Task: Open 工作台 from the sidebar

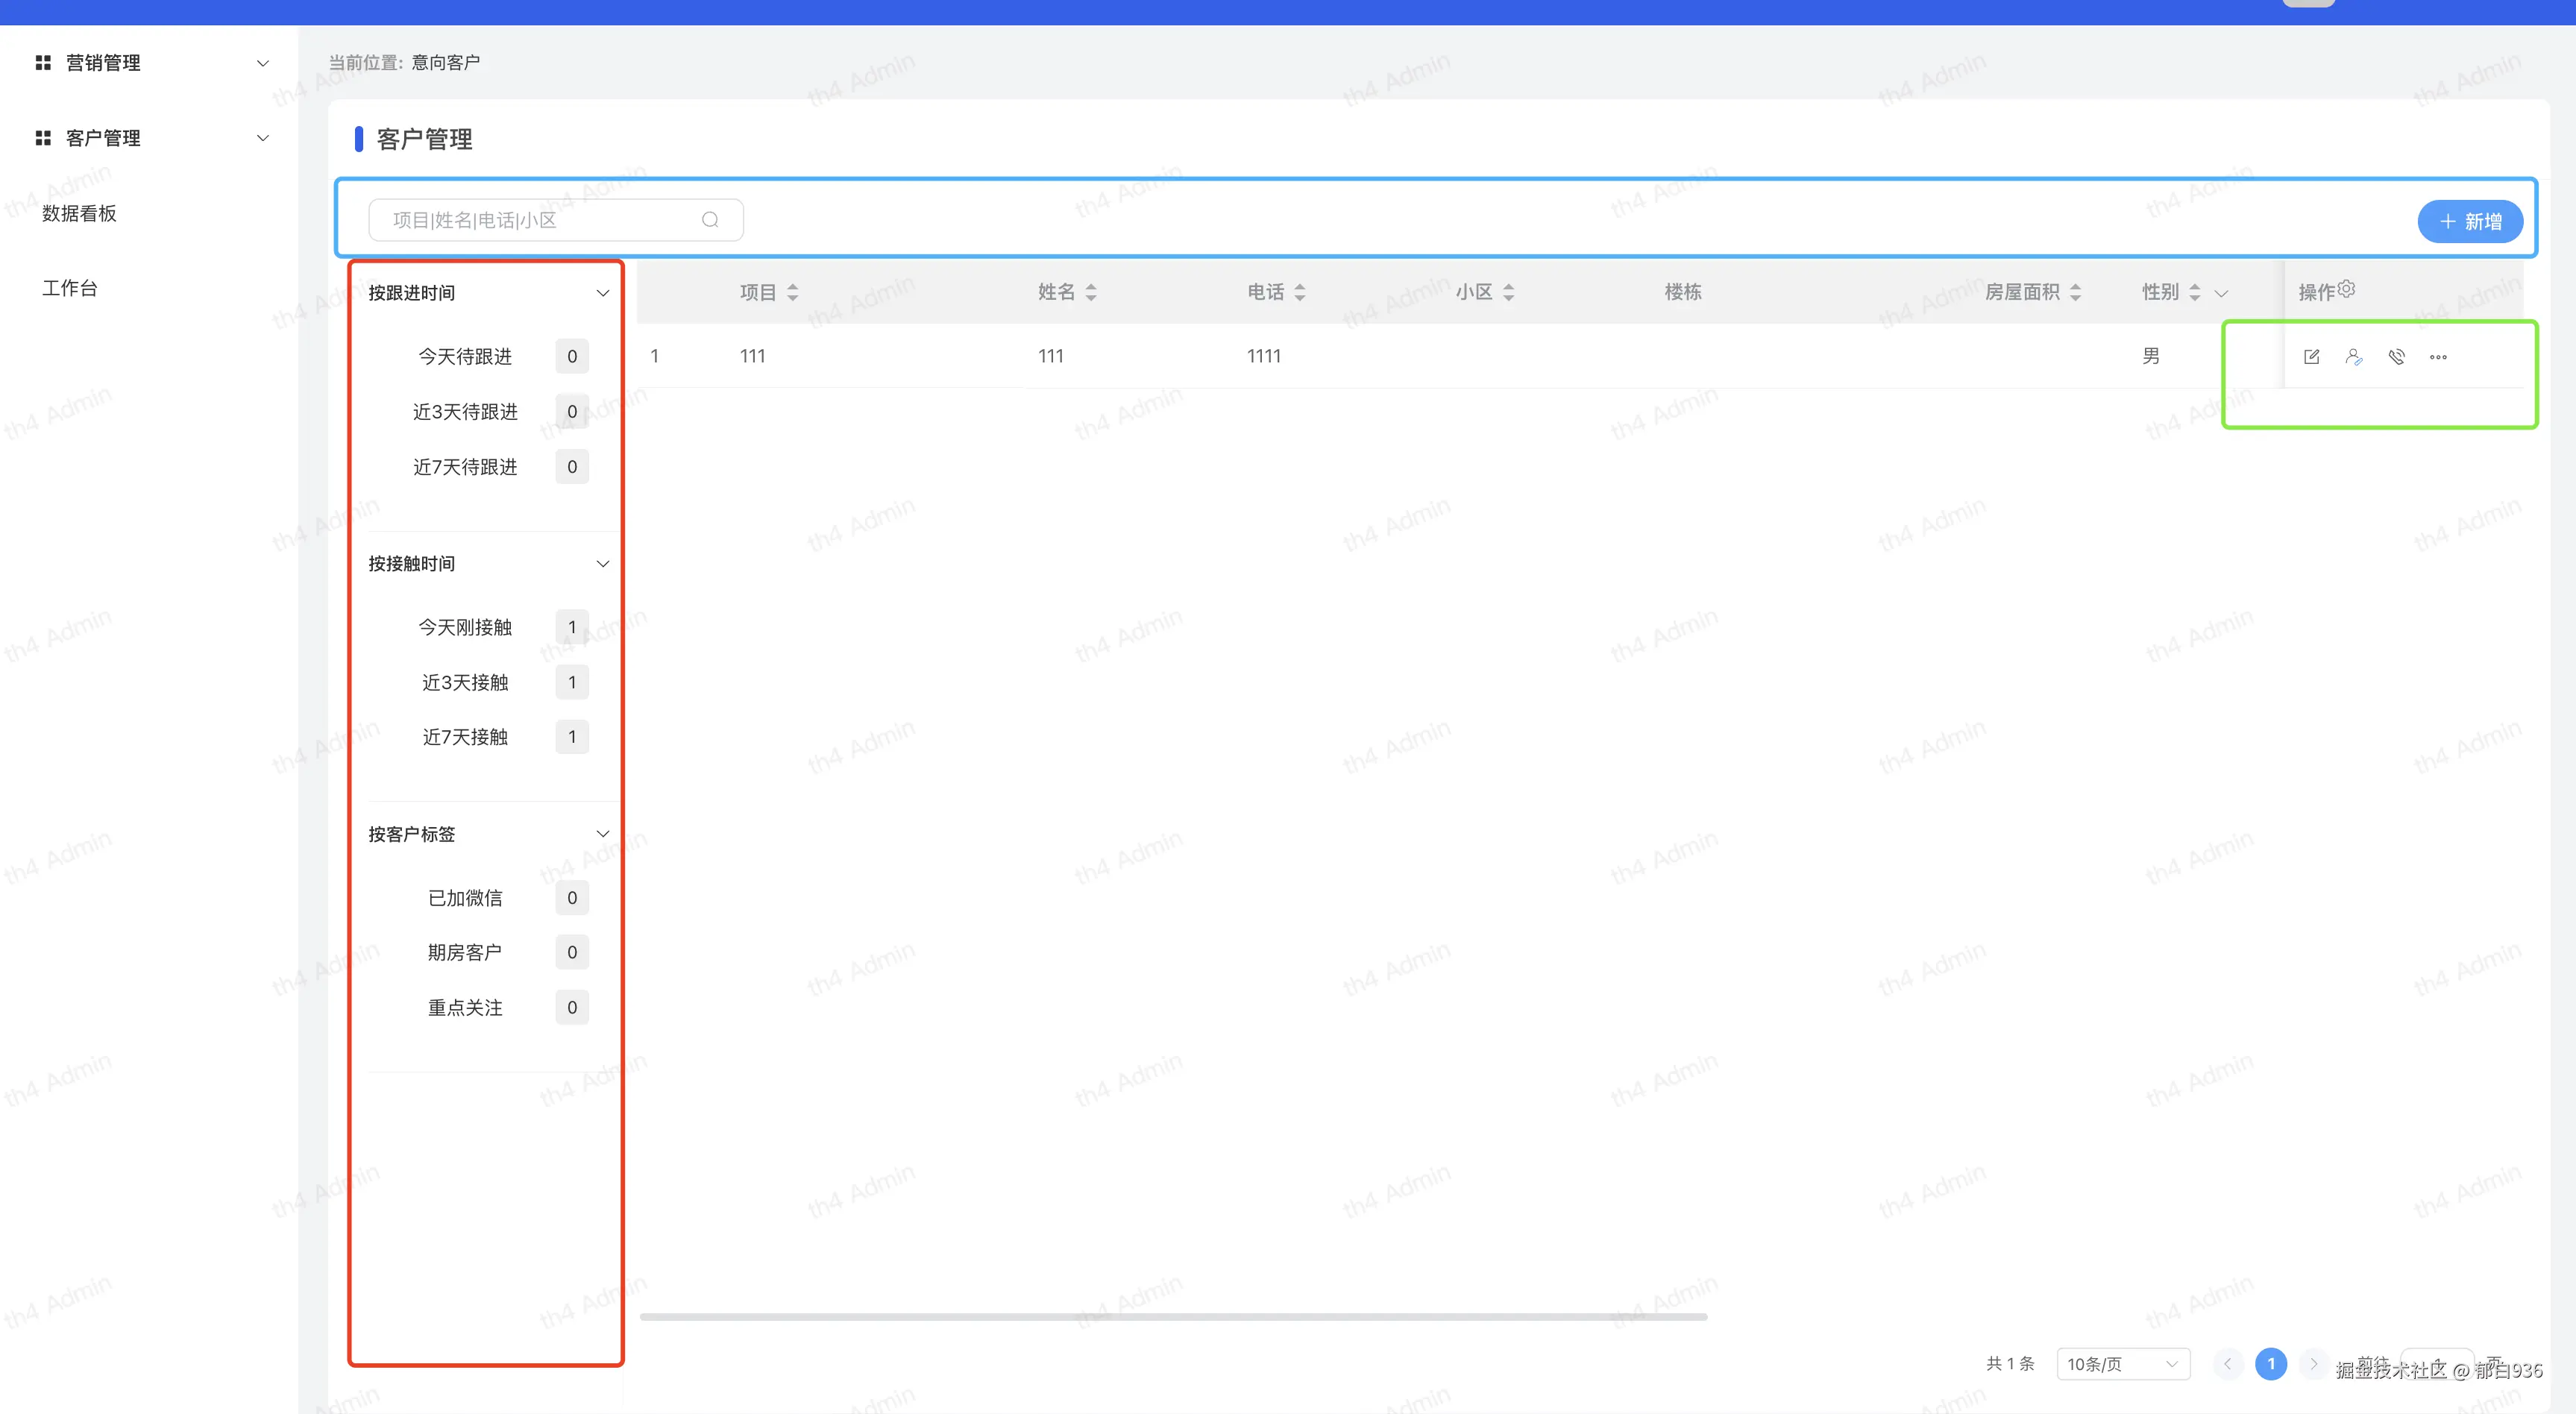Action: coord(70,288)
